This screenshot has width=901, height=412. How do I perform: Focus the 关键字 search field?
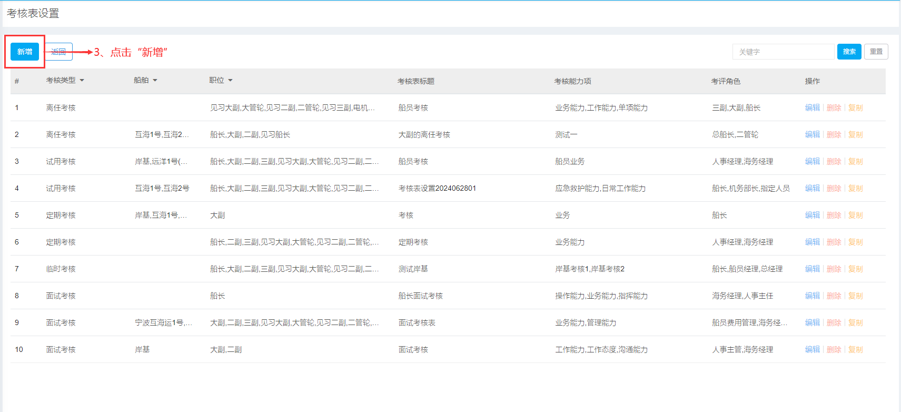[783, 52]
